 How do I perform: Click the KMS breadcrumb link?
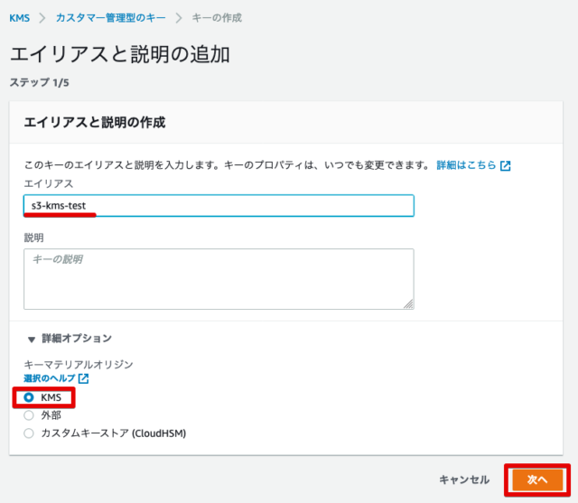click(x=20, y=18)
